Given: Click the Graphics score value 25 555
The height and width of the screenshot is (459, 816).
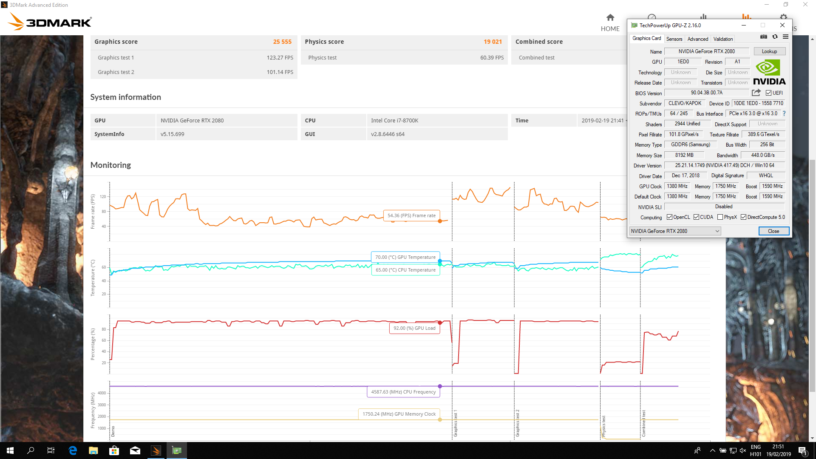Looking at the screenshot, I should coord(282,42).
